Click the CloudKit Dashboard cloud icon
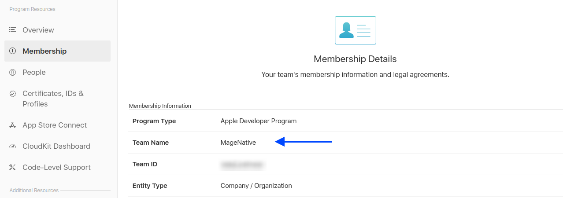Screen dimensions: 563x198 (13, 146)
